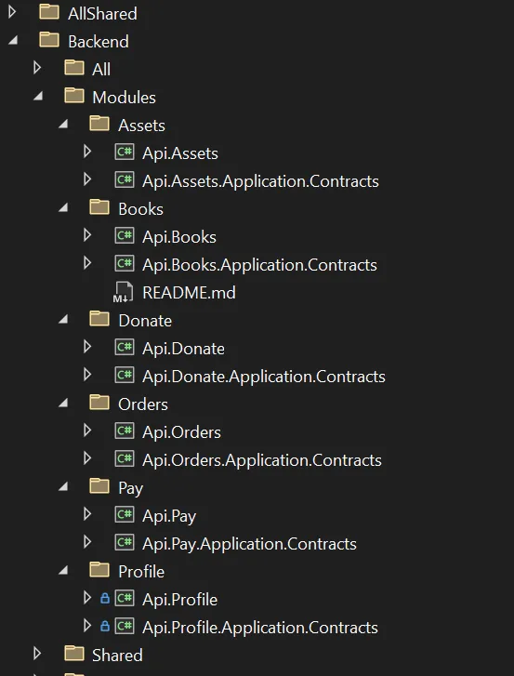Expand the Shared folder arrow
Screen dimensions: 514x676
click(37, 654)
